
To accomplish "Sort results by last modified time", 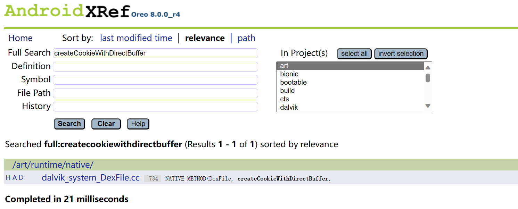I will [x=136, y=38].
